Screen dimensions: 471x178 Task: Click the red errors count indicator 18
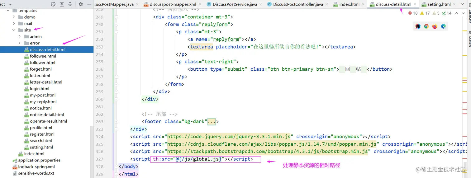click(x=413, y=13)
